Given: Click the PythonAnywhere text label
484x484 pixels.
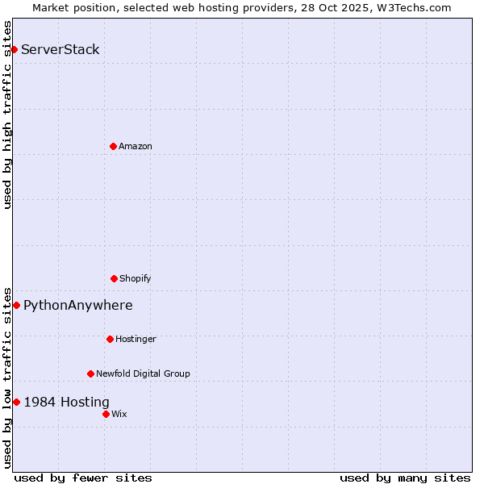Looking at the screenshot, I should 78,305.
